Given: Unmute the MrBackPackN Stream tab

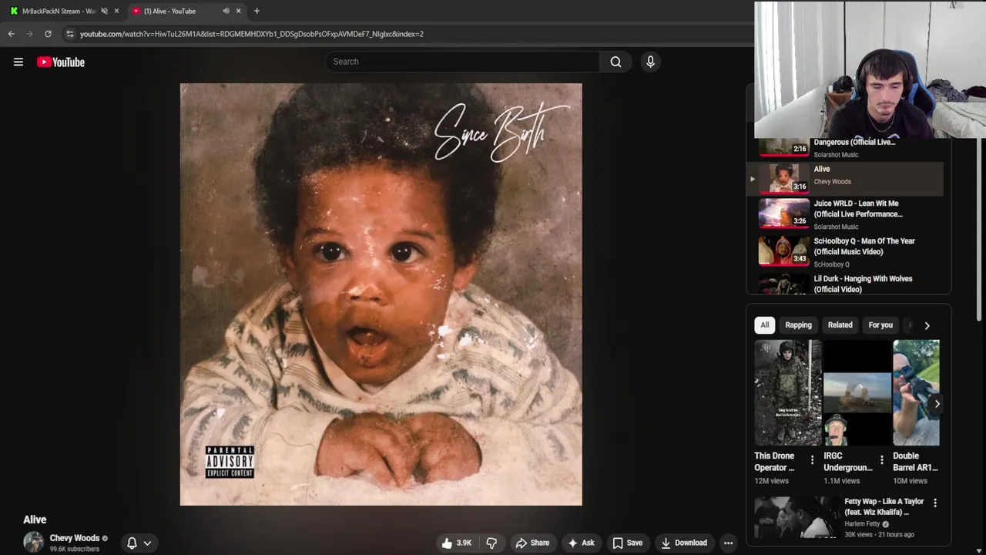Looking at the screenshot, I should (x=104, y=11).
